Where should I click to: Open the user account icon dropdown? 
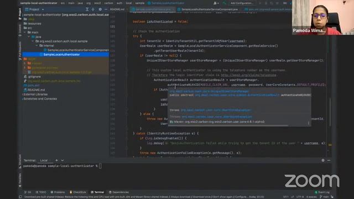tap(216, 3)
